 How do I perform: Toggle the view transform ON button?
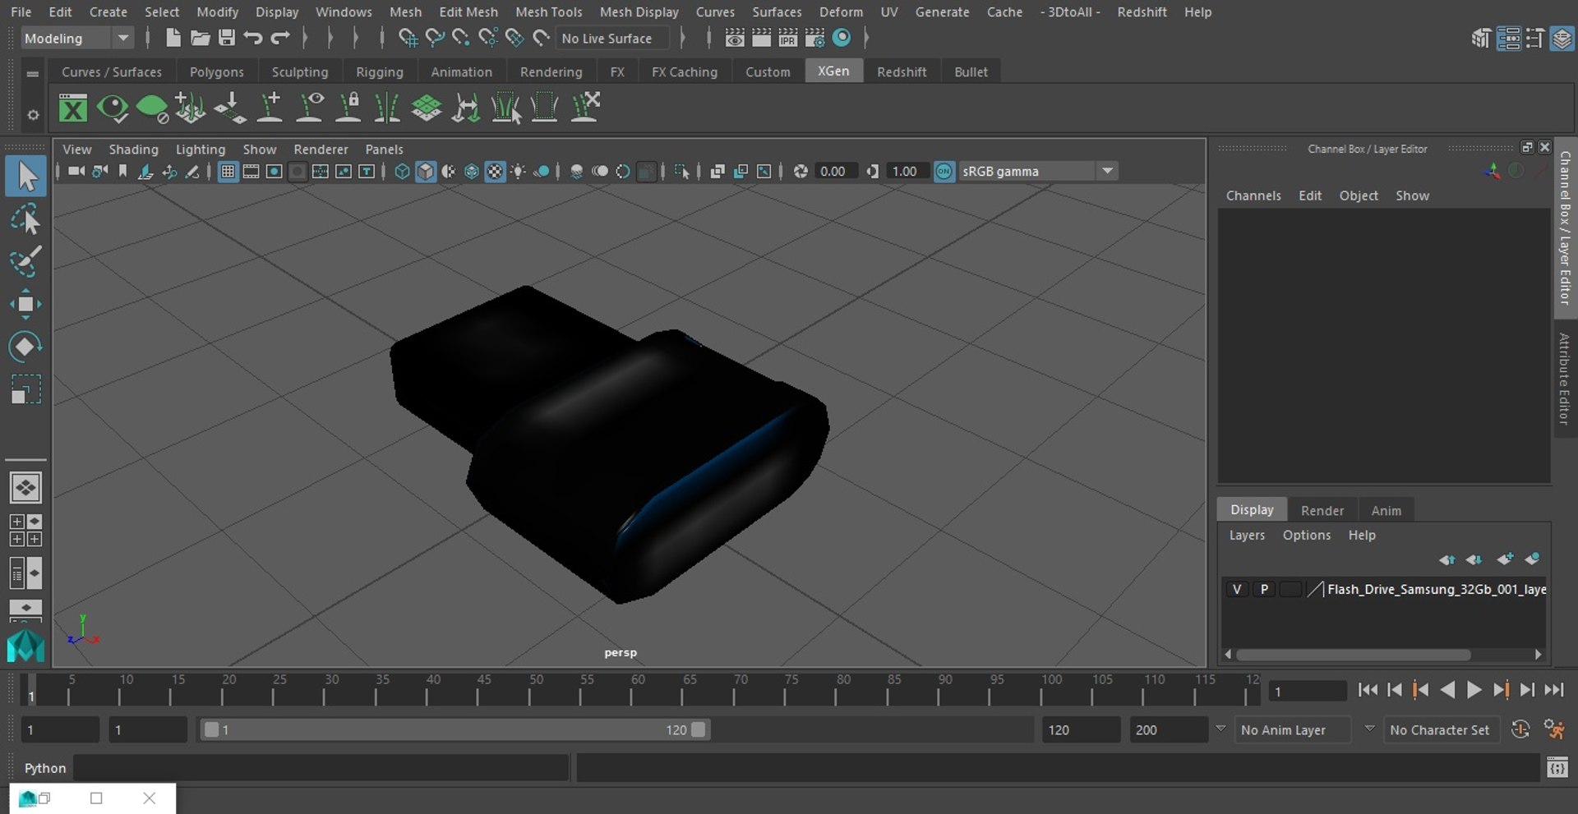pyautogui.click(x=944, y=171)
